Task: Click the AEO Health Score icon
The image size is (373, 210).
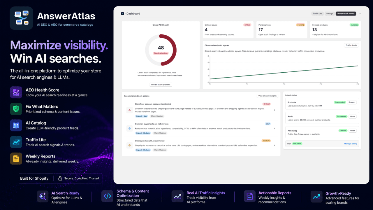Action: (x=16, y=92)
